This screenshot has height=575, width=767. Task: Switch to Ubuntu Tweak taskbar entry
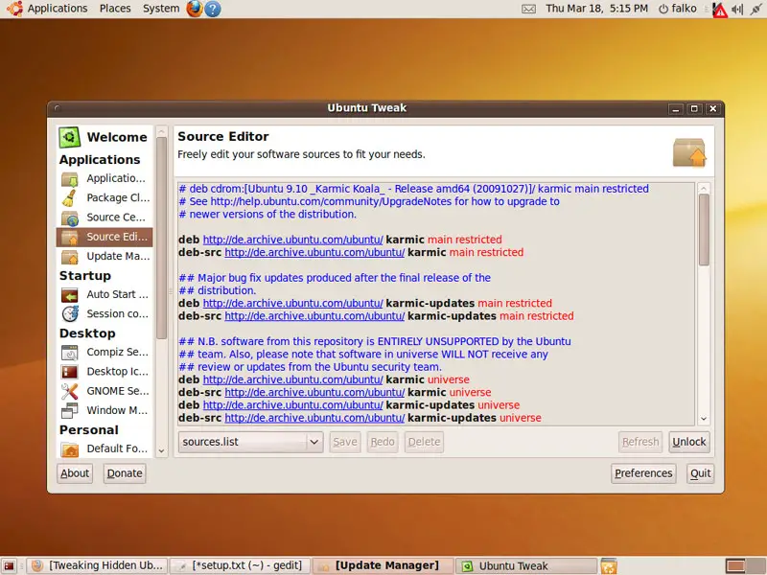(x=526, y=565)
